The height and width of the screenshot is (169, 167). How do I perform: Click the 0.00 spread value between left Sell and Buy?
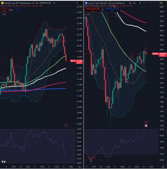pyautogui.click(x=11, y=10)
